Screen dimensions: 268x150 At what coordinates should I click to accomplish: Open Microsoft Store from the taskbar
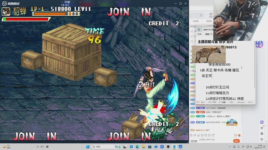click(150, 147)
